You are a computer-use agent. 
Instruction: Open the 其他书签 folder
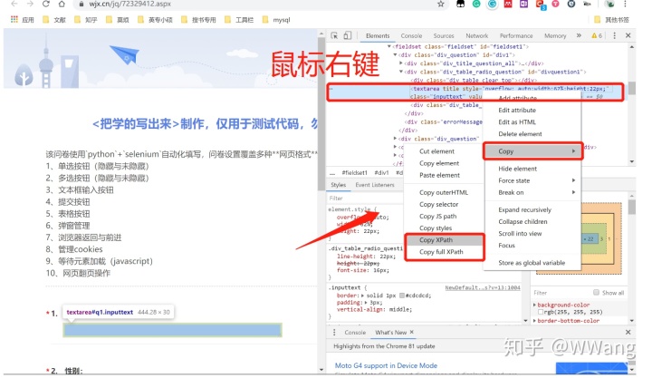pyautogui.click(x=611, y=20)
